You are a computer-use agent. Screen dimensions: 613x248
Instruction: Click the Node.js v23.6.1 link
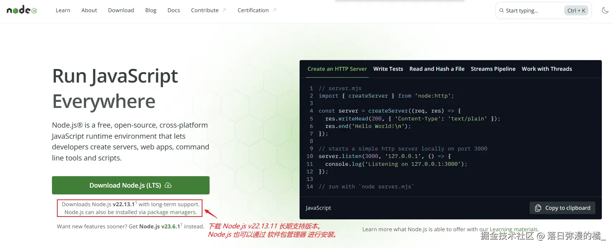click(160, 226)
